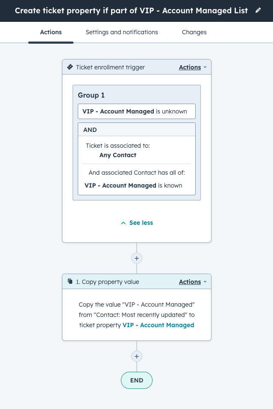Click the copy icon on the Copy property value action
This screenshot has height=409, width=273.
(x=70, y=281)
